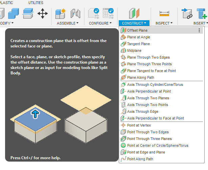Click the Move/Copy four-arrow icon
The height and width of the screenshot is (170, 208).
point(43,13)
